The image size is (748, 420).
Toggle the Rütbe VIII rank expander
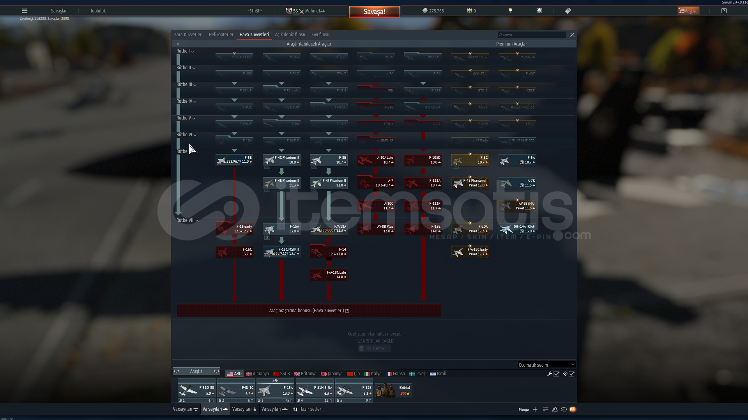tap(187, 220)
